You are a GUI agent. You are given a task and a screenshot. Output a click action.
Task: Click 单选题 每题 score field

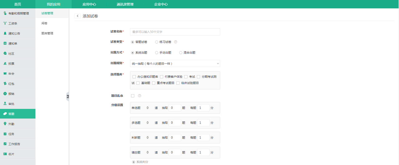(203, 108)
